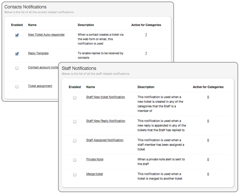Uncheck the Reply Template checkbox
Viewport: 240px width, 194px height.
(x=17, y=54)
